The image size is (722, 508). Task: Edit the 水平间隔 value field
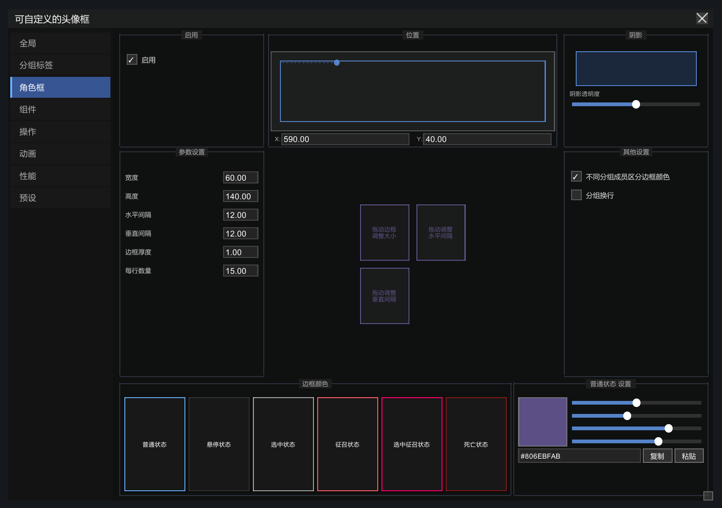coord(240,215)
